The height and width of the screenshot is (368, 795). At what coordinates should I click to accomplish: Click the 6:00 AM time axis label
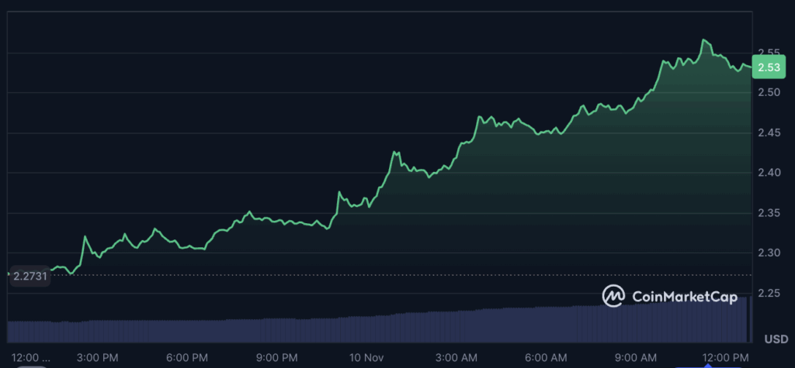547,357
